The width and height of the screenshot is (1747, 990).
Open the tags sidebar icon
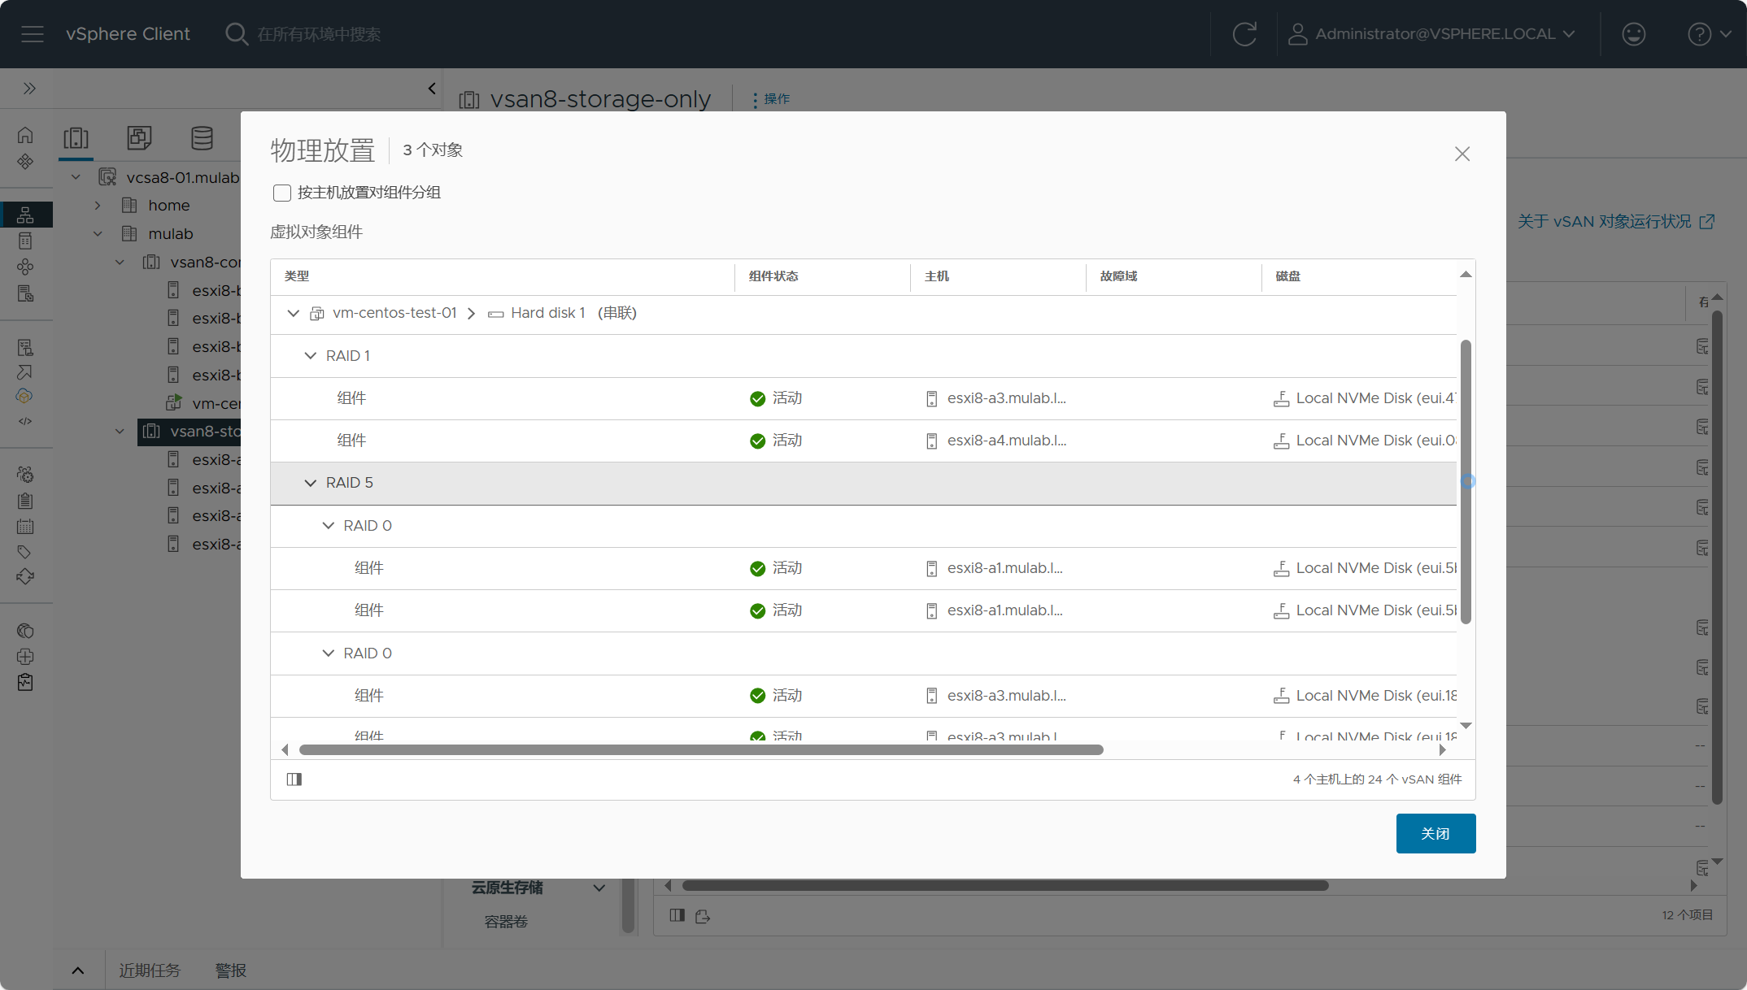(x=24, y=552)
